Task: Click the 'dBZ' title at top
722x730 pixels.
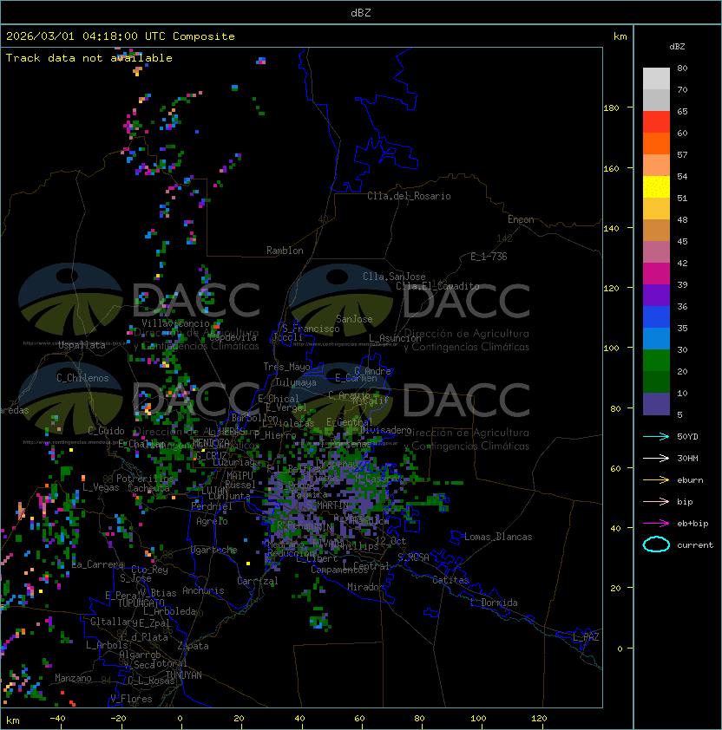Action: [361, 12]
